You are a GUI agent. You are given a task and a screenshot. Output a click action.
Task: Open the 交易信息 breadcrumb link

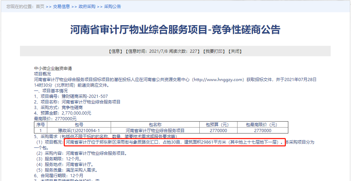pyautogui.click(x=61, y=7)
